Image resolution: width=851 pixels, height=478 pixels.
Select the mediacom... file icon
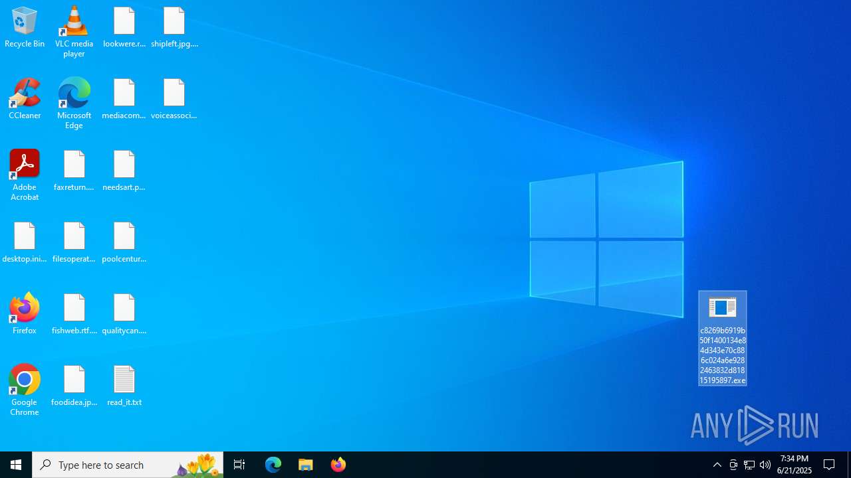[124, 99]
